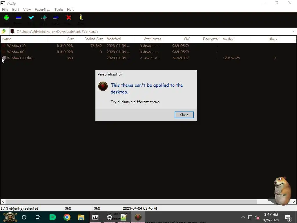Click the Windows 10.the... file icon
Image resolution: width=297 pixels, height=223 pixels.
point(4,58)
